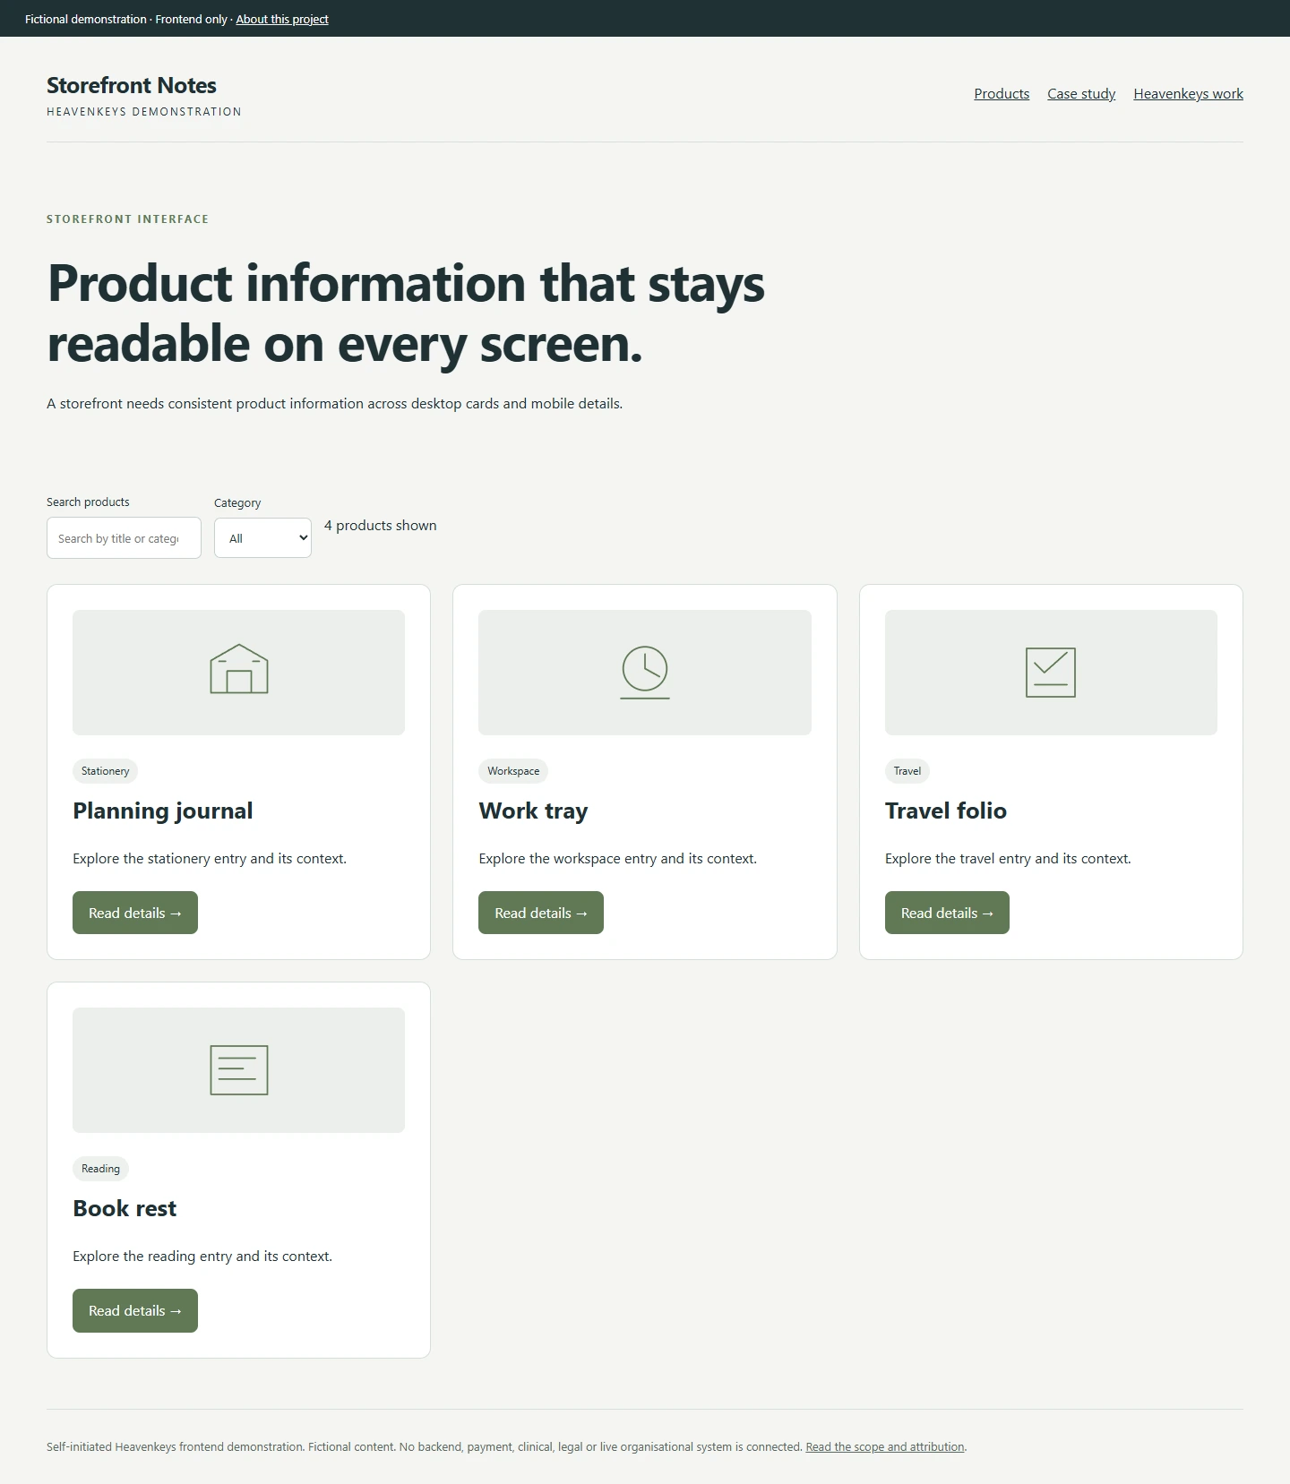Visit the Heavenkeys work link
1290x1484 pixels.
pos(1188,94)
